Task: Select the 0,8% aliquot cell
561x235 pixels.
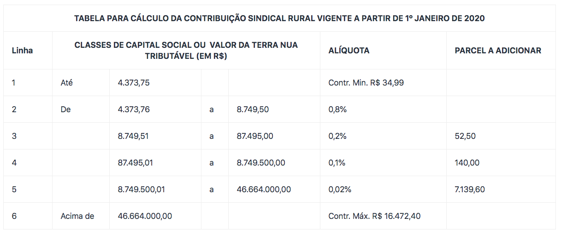Action: tap(337, 109)
